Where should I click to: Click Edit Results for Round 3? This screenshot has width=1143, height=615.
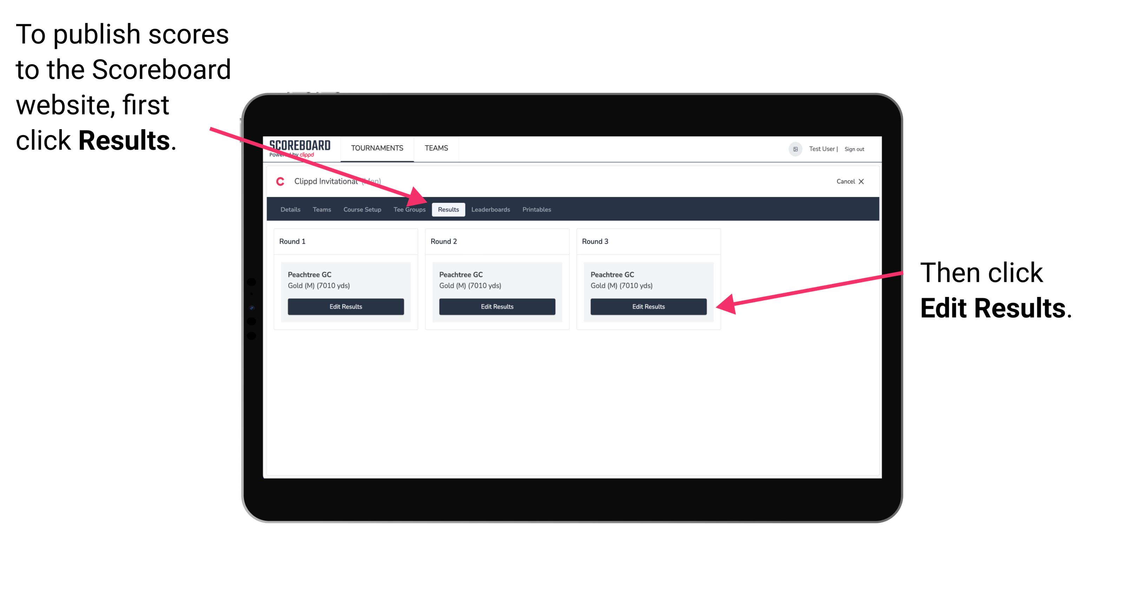coord(648,307)
